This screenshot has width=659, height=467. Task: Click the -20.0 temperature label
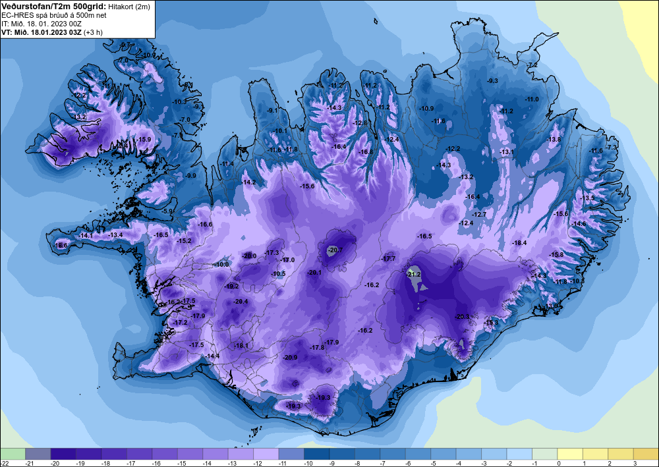pos(249,256)
